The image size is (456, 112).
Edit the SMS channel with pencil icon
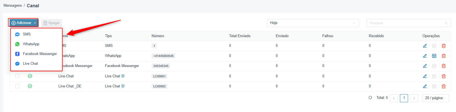coord(425,46)
